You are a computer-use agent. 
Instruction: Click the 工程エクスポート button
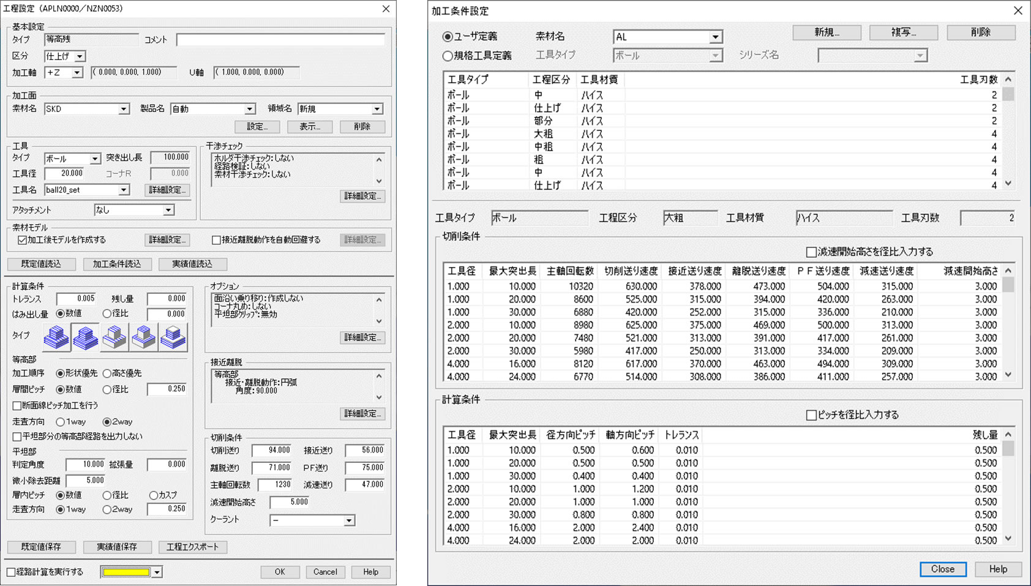tap(192, 547)
